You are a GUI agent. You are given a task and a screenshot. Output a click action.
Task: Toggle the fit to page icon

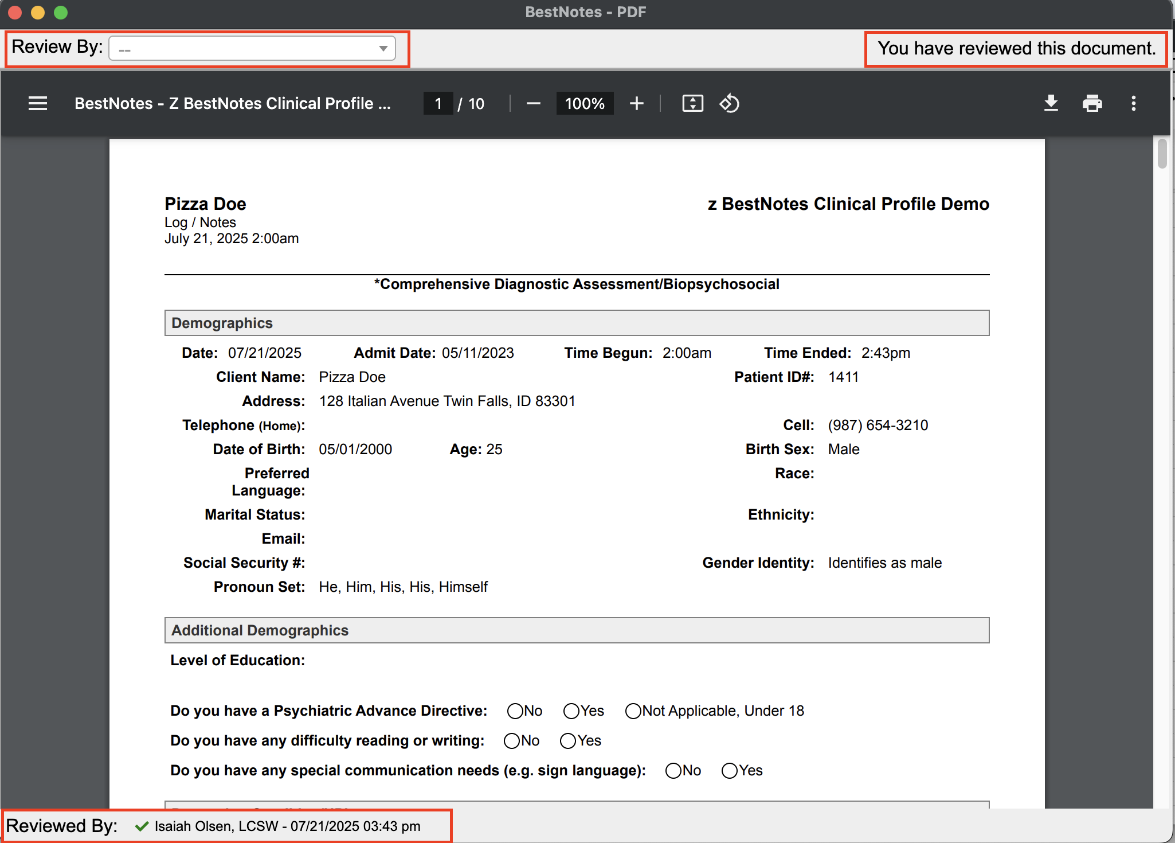tap(692, 103)
